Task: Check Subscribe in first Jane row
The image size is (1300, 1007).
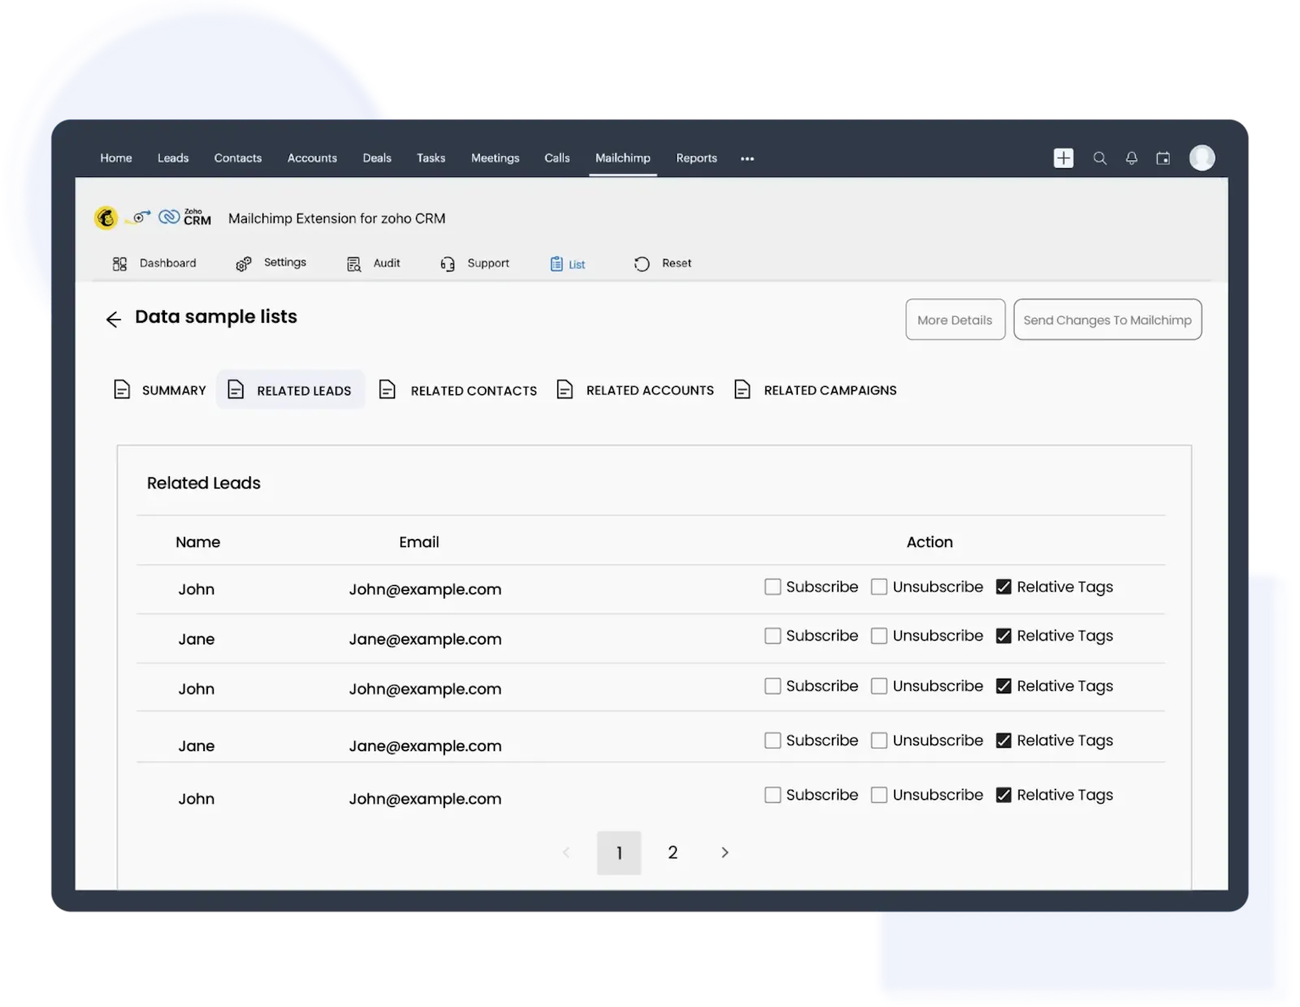Action: coord(773,636)
